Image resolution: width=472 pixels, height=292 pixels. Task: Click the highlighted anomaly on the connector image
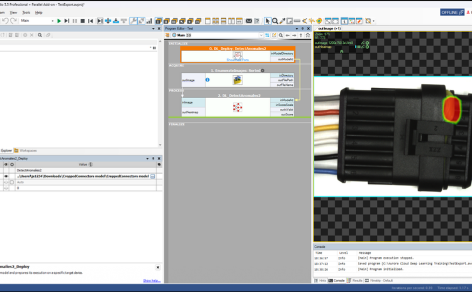(452, 109)
